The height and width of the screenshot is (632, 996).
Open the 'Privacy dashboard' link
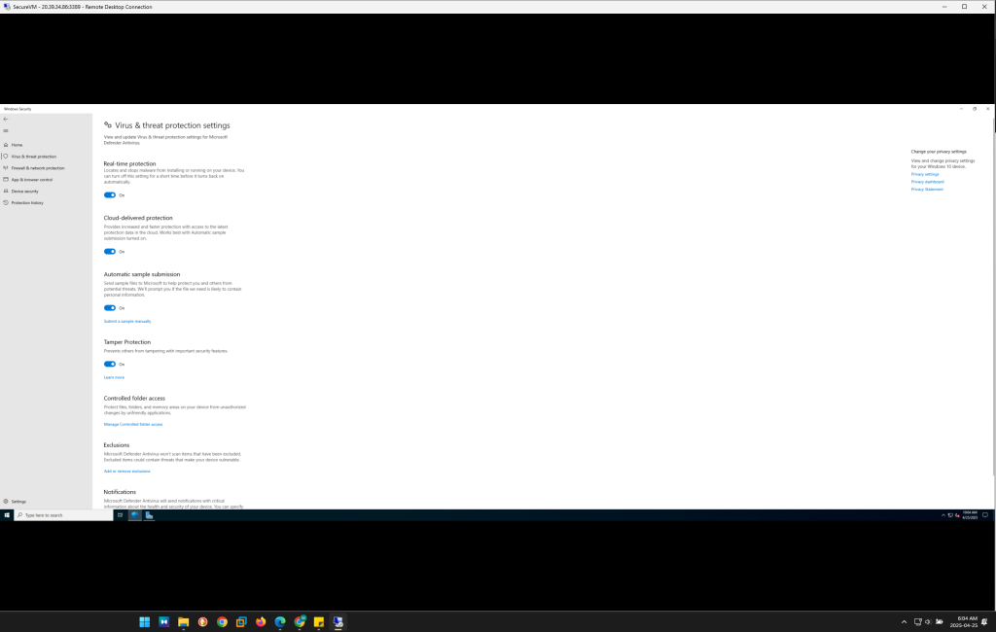coord(927,182)
